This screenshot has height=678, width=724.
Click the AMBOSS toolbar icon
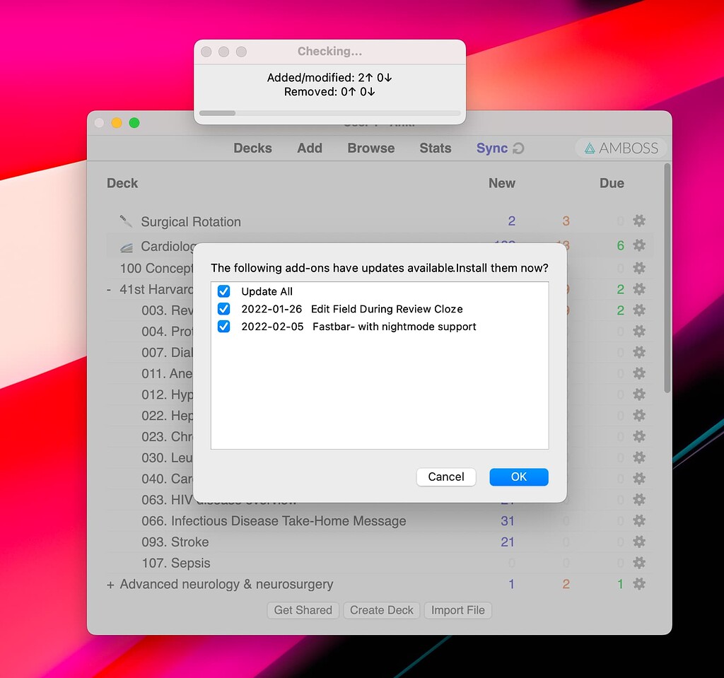click(620, 148)
